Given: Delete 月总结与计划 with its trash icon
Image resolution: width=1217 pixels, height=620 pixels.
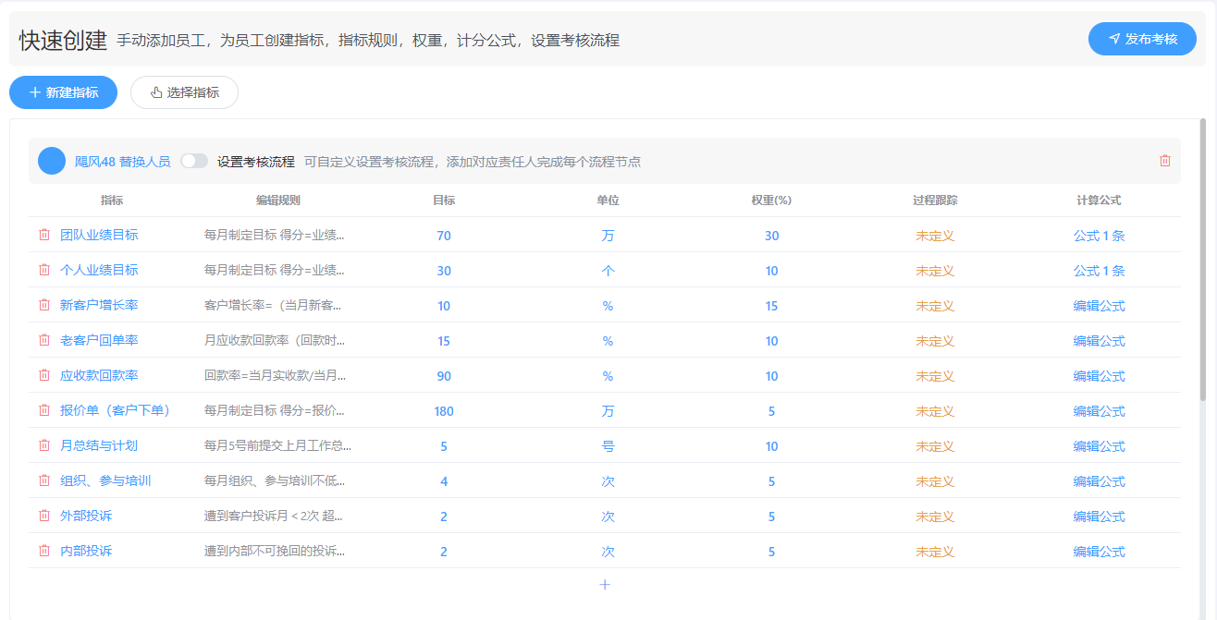Looking at the screenshot, I should pos(44,445).
